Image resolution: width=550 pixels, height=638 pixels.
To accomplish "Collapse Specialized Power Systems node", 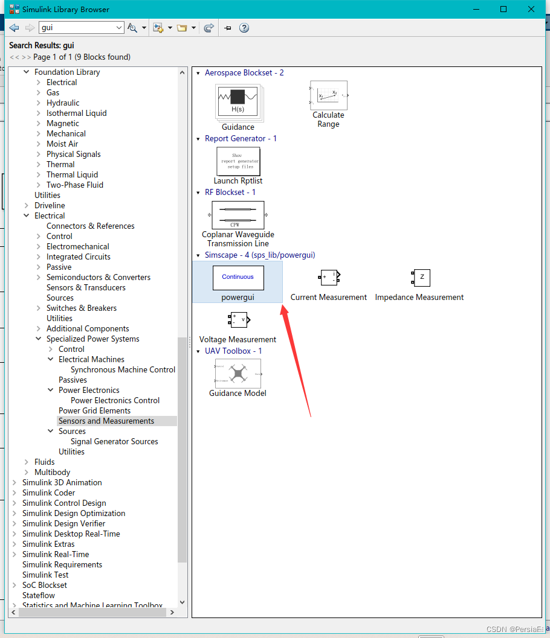I will pos(38,339).
